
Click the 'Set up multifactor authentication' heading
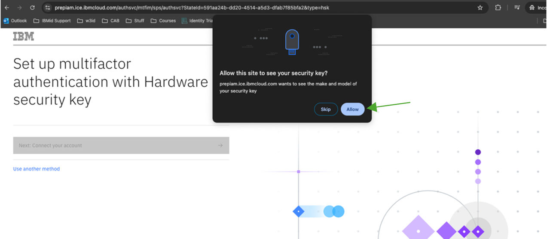point(110,82)
